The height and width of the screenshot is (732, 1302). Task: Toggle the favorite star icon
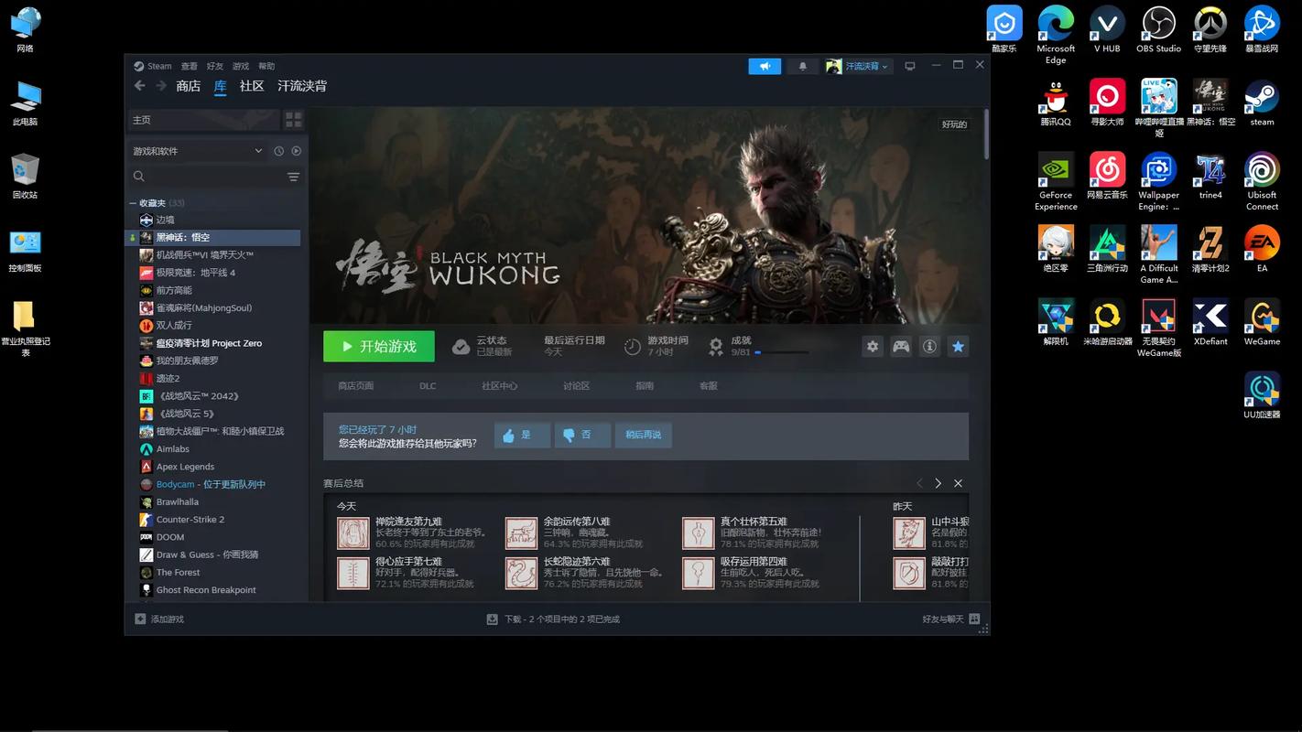pos(958,347)
